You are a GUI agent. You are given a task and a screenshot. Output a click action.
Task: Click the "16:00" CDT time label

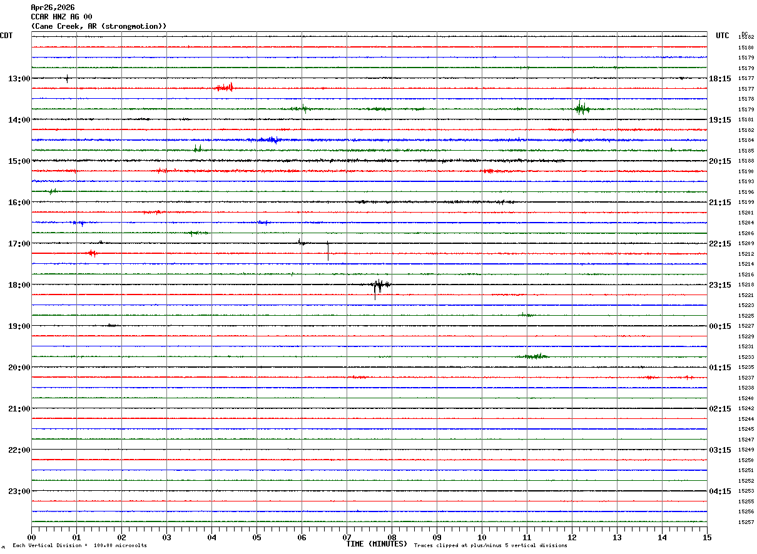[19, 203]
